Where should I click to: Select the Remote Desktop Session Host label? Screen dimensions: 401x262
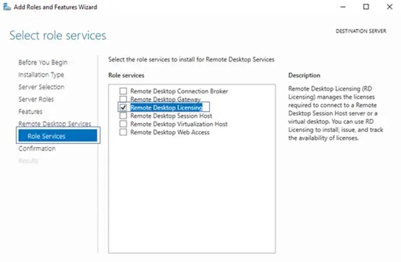[x=171, y=116]
